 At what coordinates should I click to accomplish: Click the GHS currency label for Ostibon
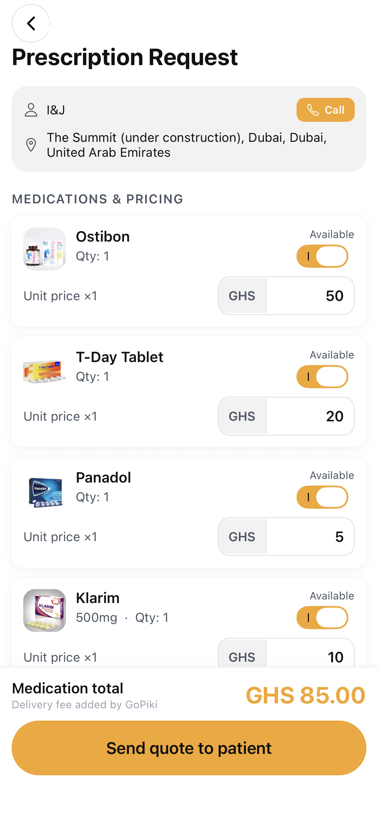tap(242, 296)
